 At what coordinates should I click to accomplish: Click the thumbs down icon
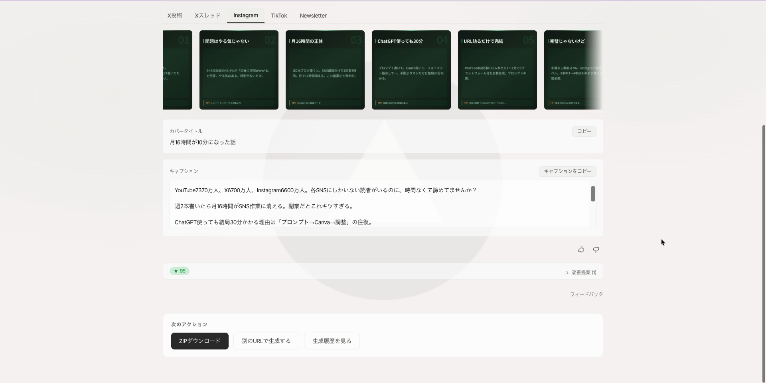pyautogui.click(x=596, y=250)
